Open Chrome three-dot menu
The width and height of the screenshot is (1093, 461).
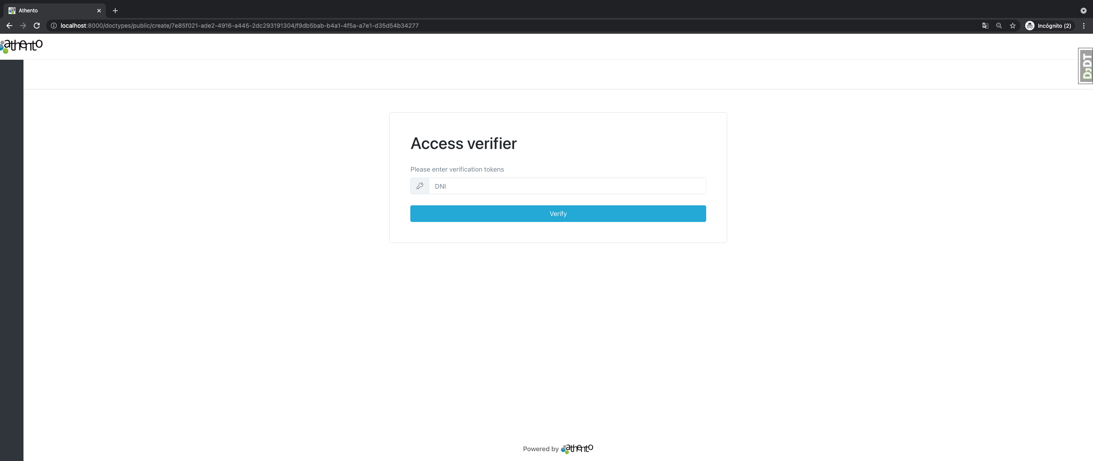[1084, 26]
